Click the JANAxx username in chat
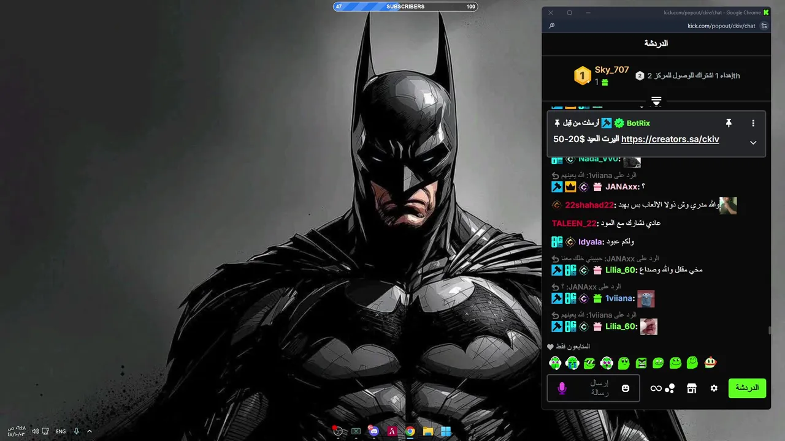 (x=622, y=187)
